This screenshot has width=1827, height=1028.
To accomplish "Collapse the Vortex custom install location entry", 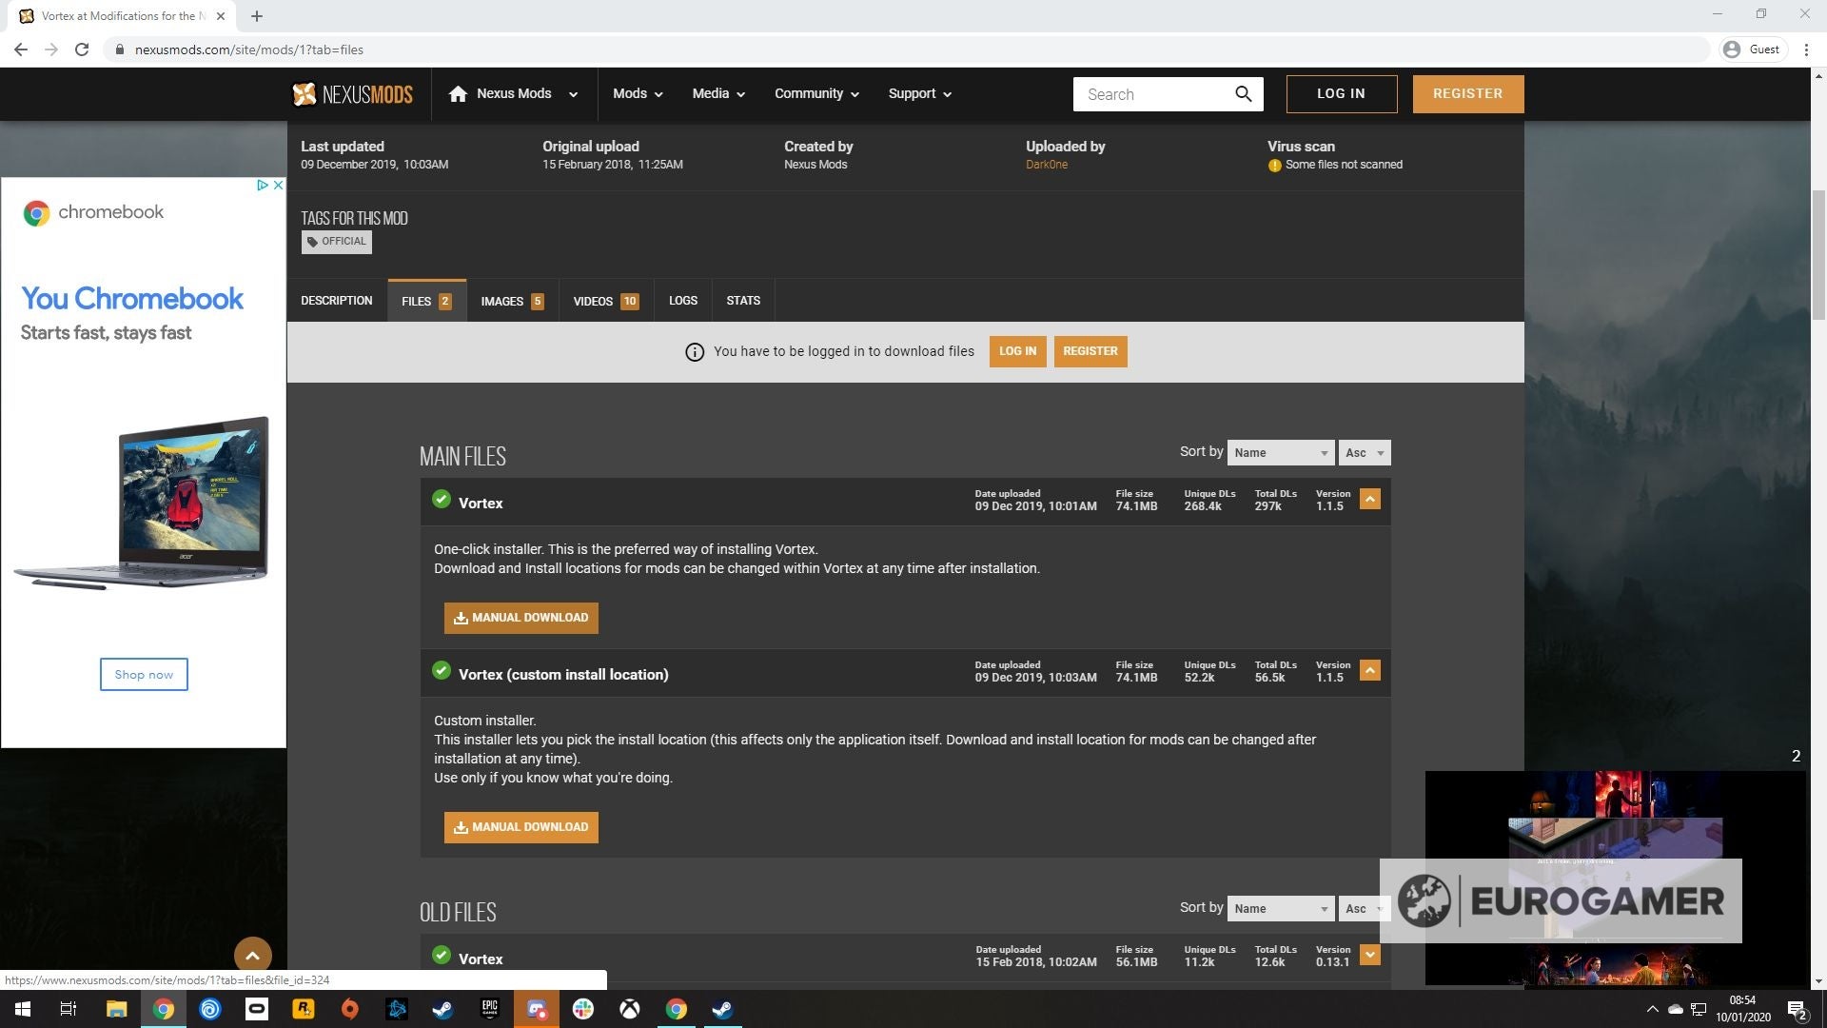I will [1369, 670].
